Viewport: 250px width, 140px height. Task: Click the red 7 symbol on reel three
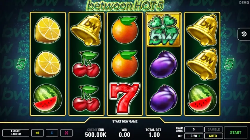(x=125, y=98)
